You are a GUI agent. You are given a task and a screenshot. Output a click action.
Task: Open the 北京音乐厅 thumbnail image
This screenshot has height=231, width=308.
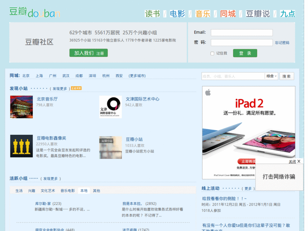(22, 107)
